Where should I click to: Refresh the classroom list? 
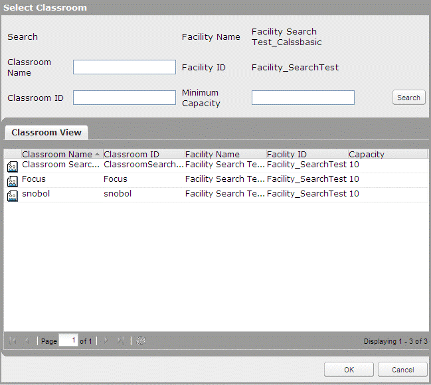coord(141,341)
